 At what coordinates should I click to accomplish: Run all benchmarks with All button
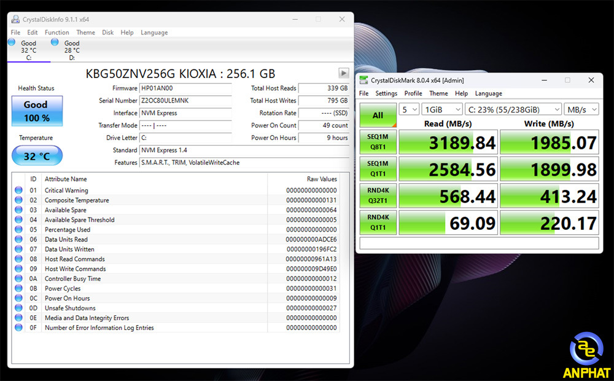(378, 116)
